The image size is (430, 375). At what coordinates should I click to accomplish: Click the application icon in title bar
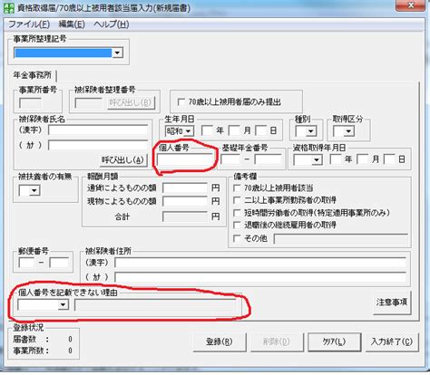click(x=8, y=7)
